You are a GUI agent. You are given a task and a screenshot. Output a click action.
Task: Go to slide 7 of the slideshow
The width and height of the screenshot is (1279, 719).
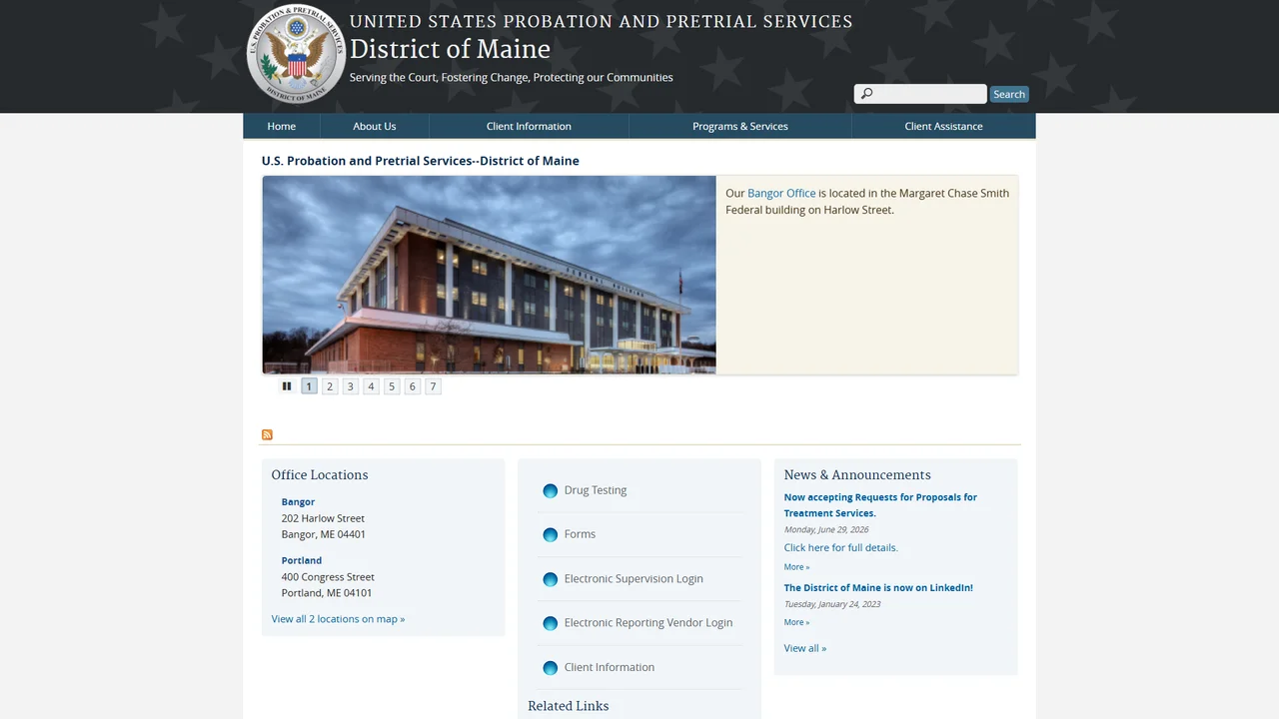coord(433,386)
